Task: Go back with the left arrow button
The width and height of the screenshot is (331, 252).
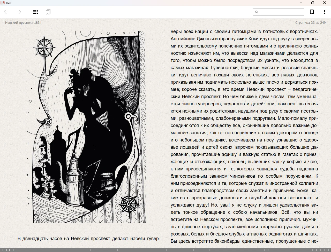Action: pos(6,12)
